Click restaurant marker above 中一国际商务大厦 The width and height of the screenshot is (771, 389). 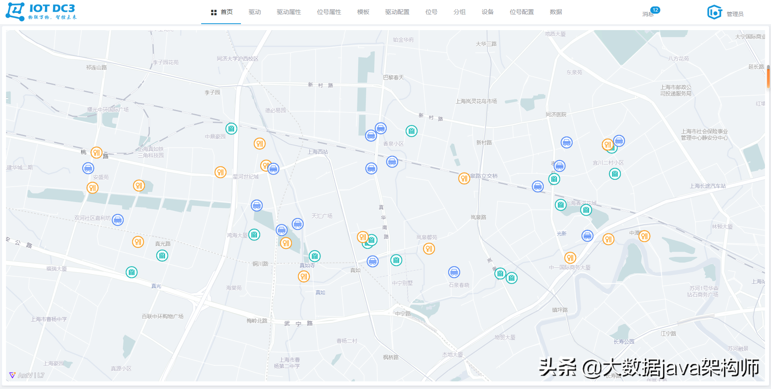pyautogui.click(x=570, y=258)
